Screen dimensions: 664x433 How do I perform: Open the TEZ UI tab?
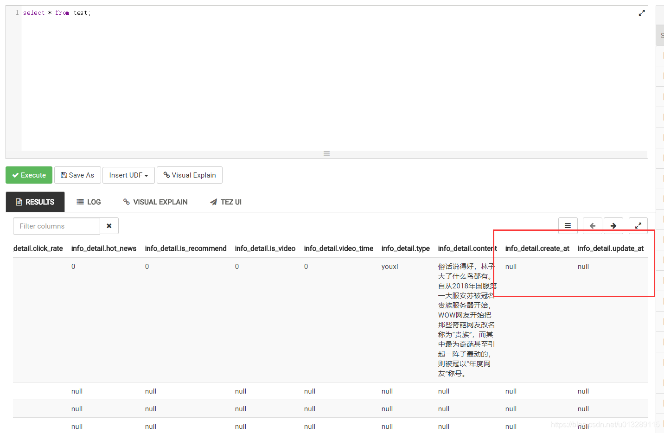(226, 202)
